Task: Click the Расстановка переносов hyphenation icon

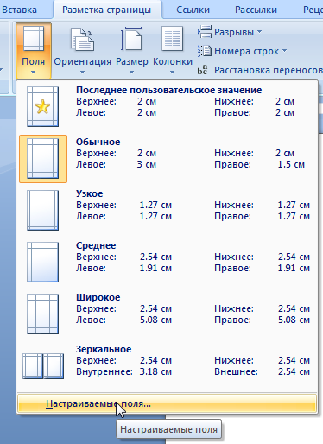Action: coord(205,70)
